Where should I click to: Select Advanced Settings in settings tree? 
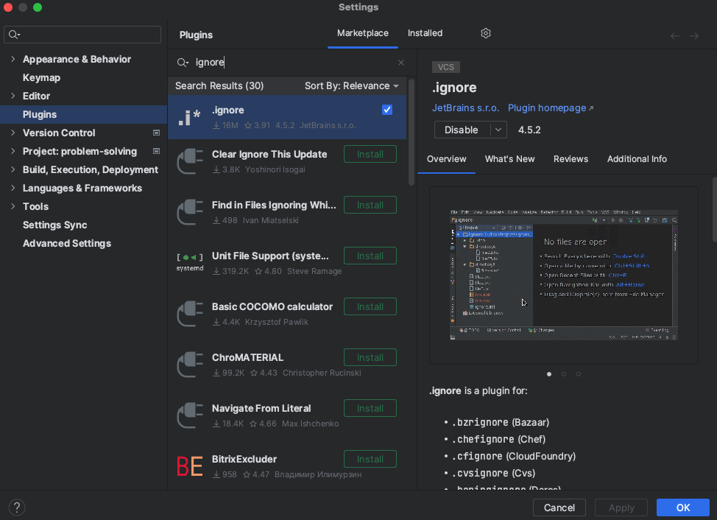coord(67,243)
